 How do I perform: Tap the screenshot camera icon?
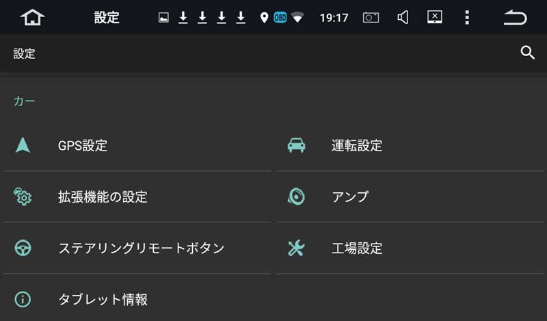371,17
